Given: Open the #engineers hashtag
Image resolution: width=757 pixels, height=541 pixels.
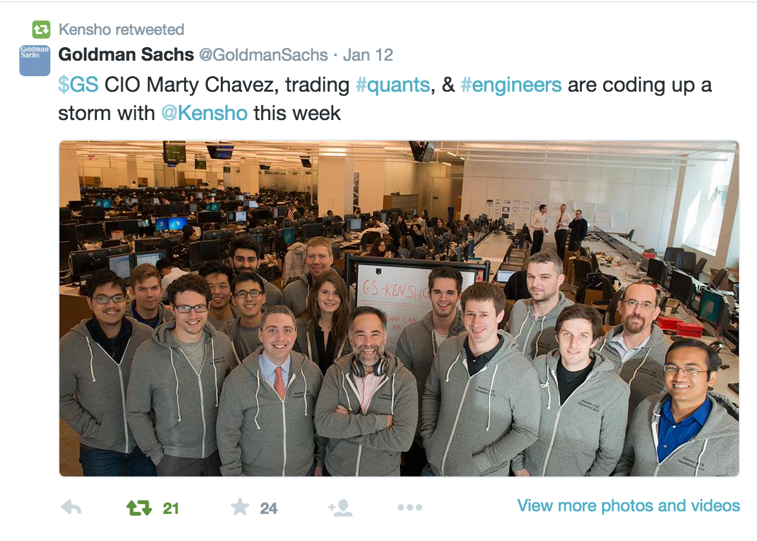Looking at the screenshot, I should point(511,85).
